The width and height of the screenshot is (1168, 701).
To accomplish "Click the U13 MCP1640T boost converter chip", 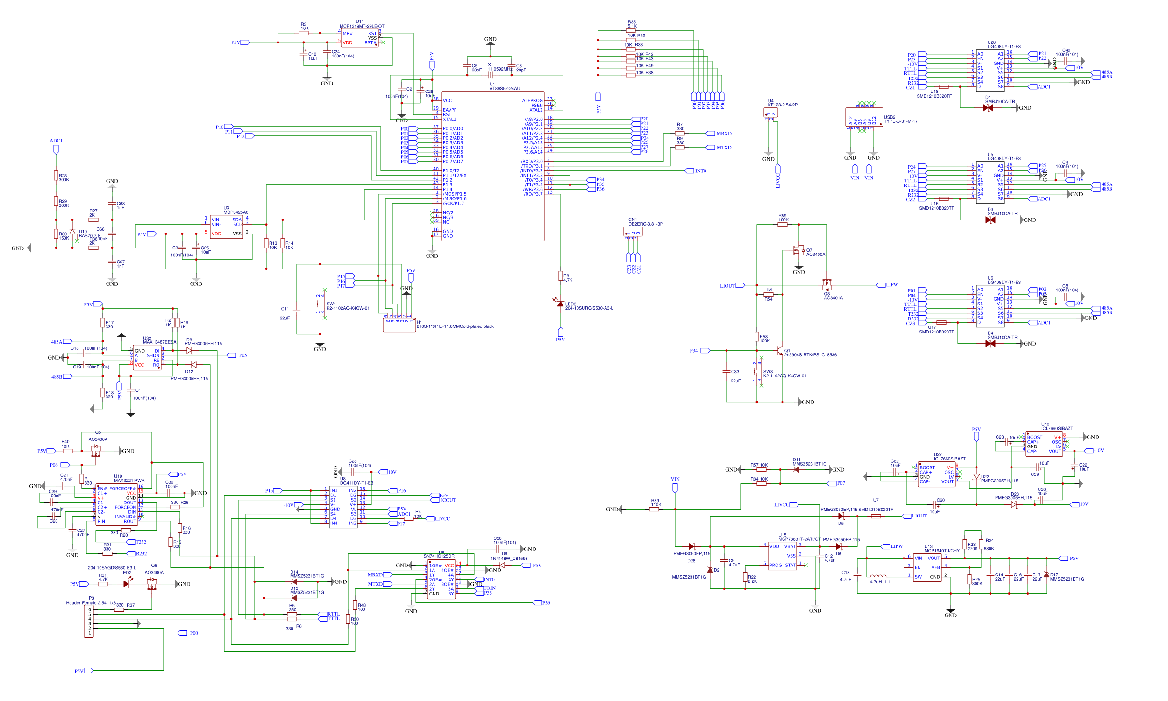I will (926, 567).
